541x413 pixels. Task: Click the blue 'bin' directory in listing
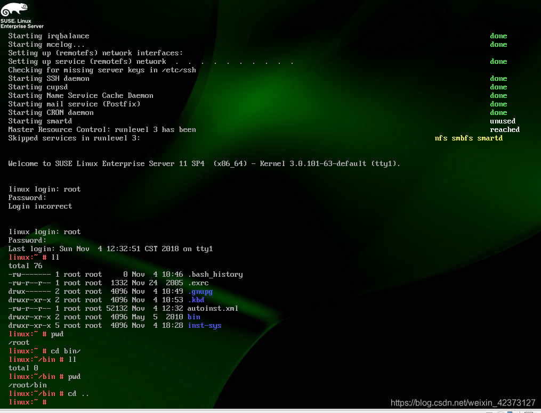[194, 317]
